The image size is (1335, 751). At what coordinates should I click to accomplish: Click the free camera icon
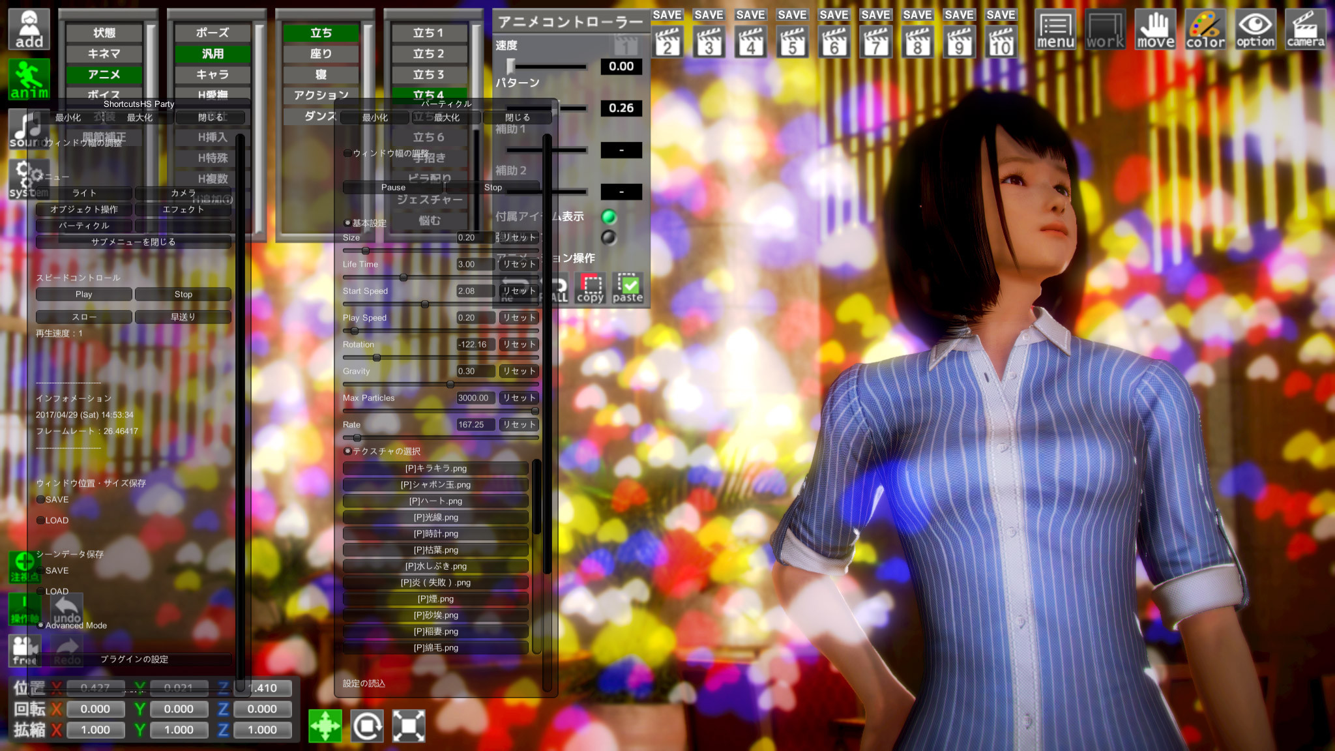coord(25,650)
